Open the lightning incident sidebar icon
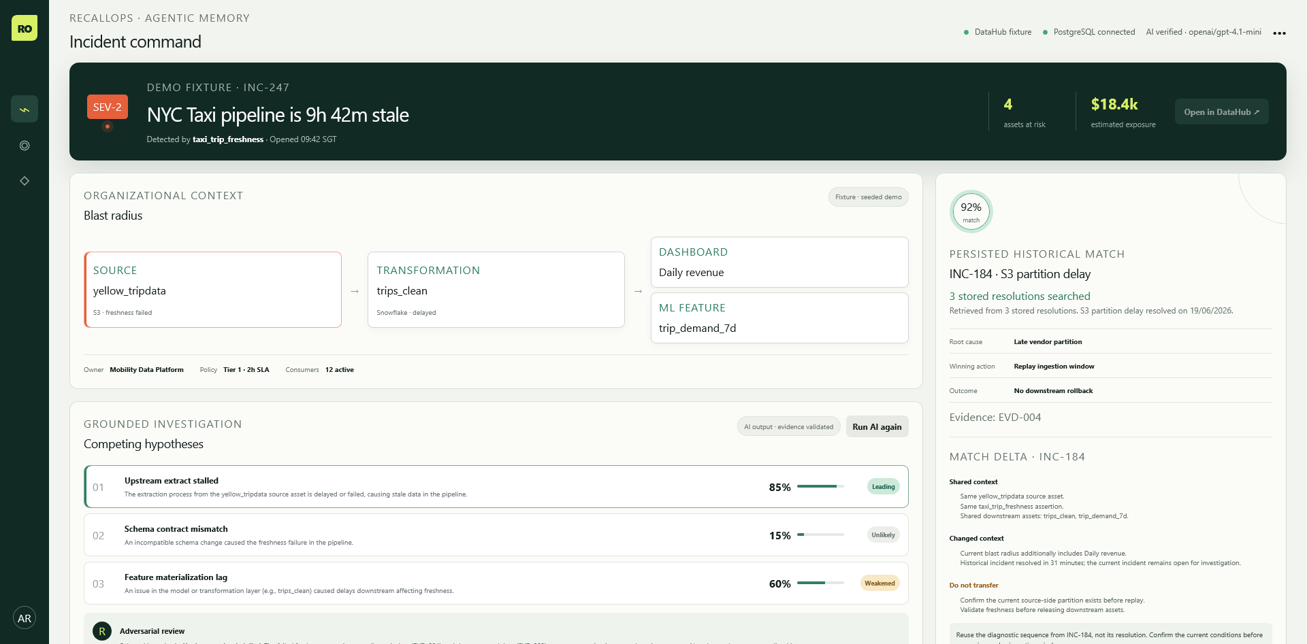The width and height of the screenshot is (1307, 644). (x=25, y=109)
